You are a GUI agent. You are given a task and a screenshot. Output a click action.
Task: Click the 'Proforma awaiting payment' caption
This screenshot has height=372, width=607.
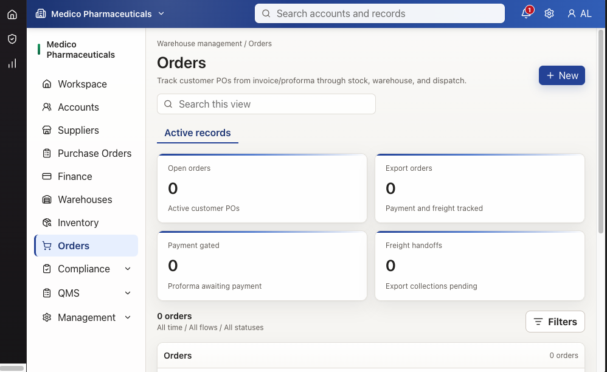[215, 286]
